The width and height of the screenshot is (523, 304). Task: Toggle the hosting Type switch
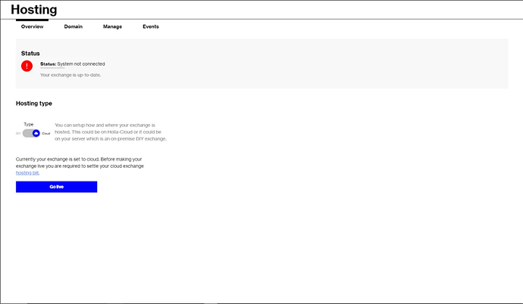point(31,133)
